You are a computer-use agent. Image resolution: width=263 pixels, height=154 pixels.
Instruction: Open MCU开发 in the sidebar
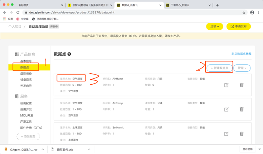pos(27,116)
